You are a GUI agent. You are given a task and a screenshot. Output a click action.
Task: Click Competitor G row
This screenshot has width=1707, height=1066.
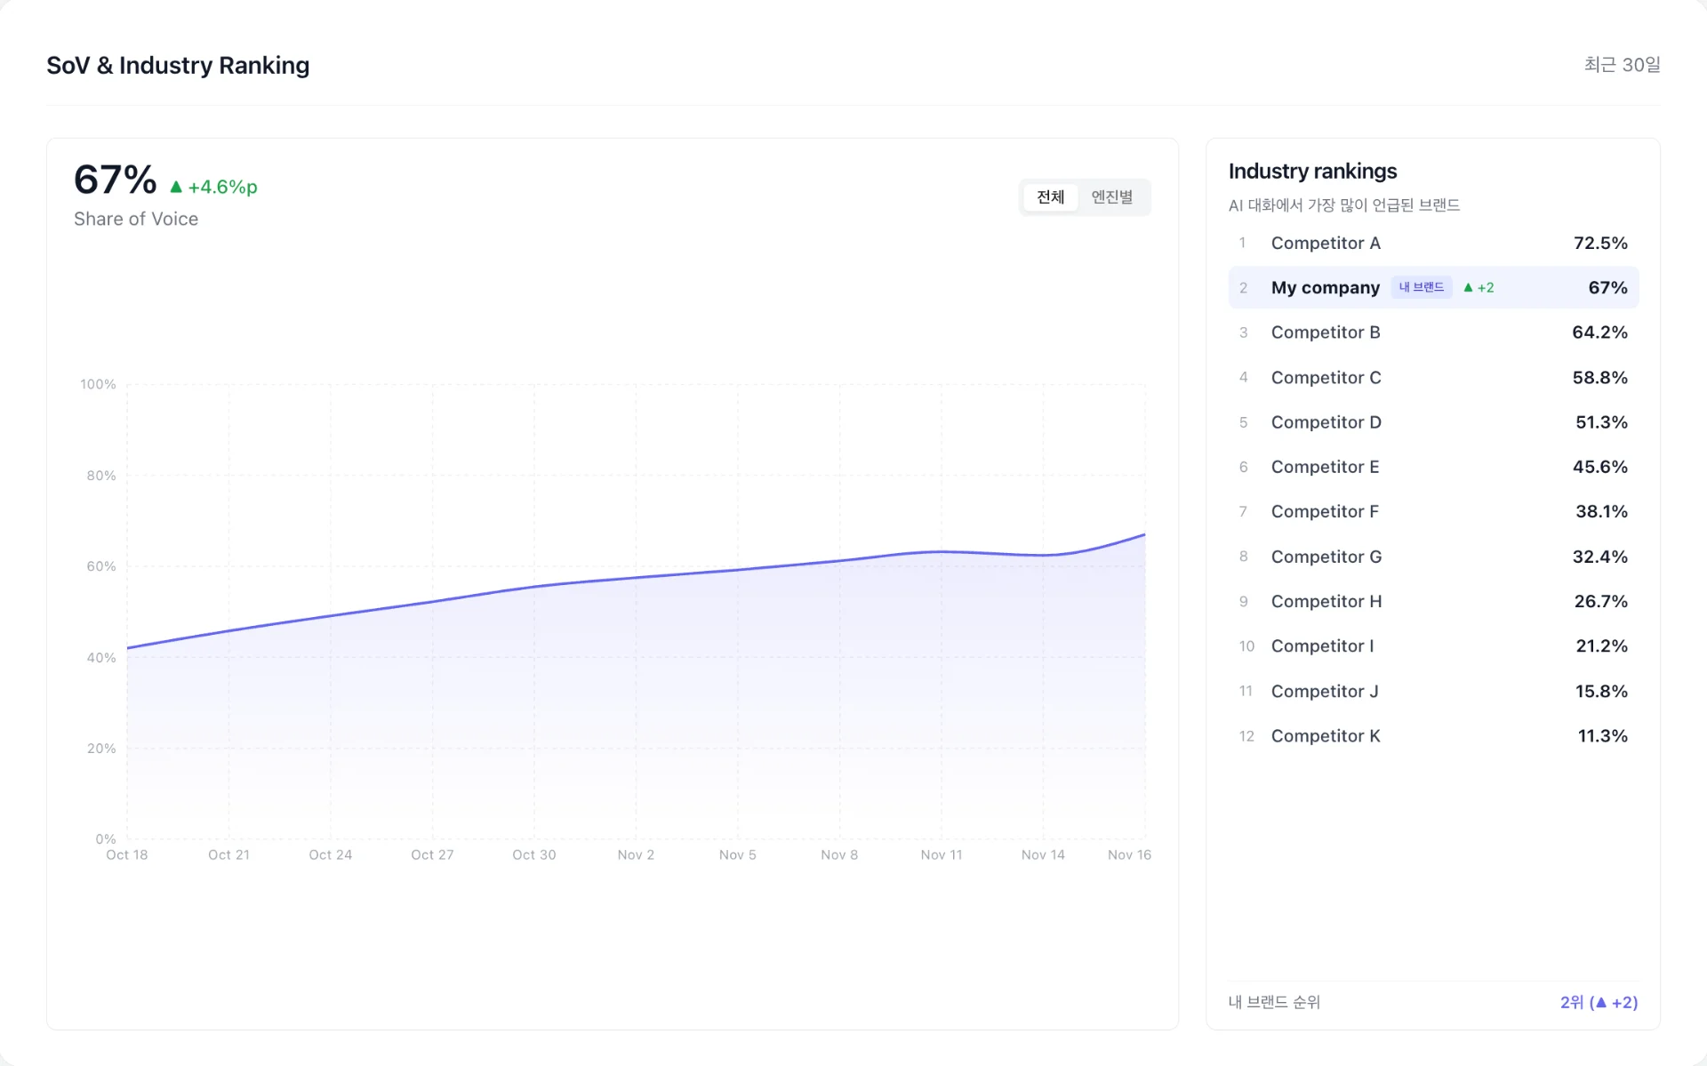point(1326,557)
